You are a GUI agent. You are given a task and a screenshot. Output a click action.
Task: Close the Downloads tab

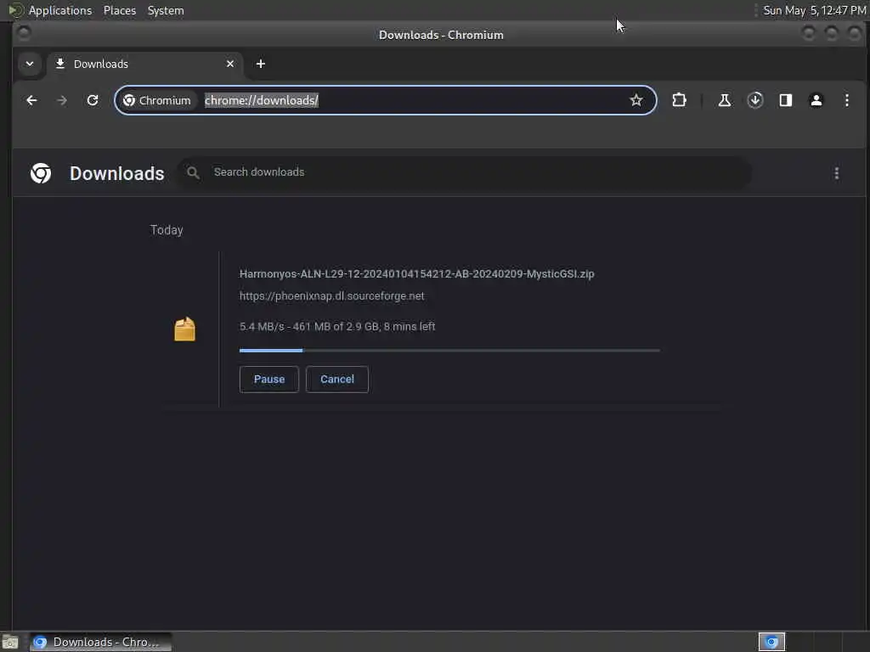point(230,64)
